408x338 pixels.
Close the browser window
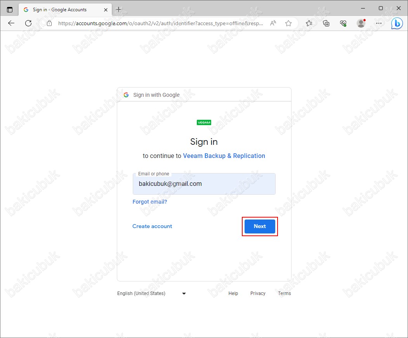pyautogui.click(x=398, y=8)
